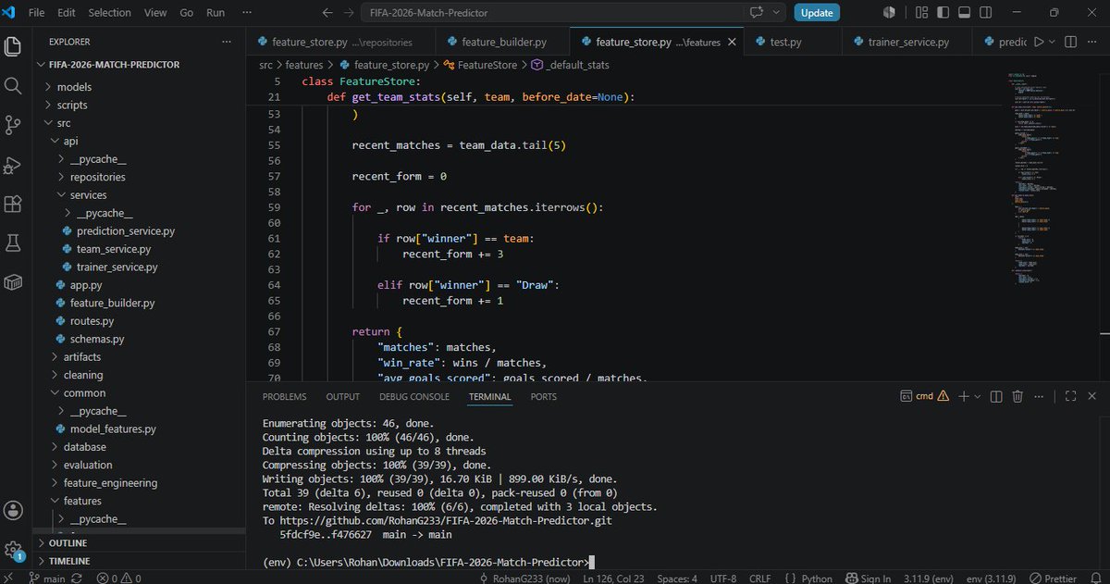Open new terminal launch profile dropdown
The width and height of the screenshot is (1110, 584).
tap(977, 396)
